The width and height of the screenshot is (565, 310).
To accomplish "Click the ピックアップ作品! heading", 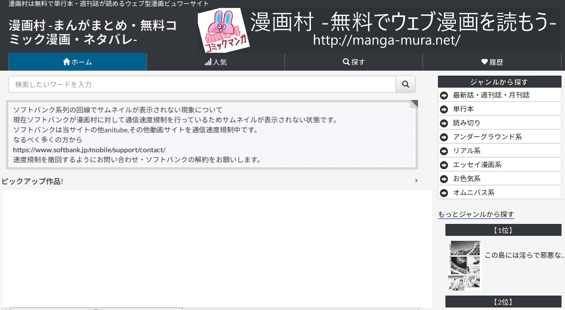I will 32,182.
